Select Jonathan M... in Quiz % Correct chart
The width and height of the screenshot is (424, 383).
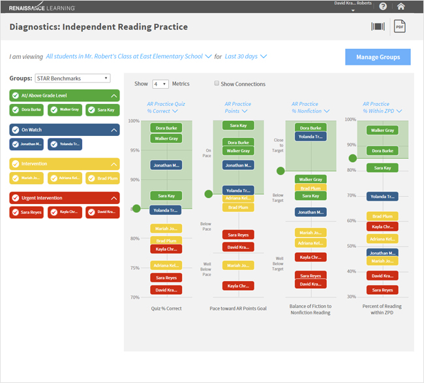pos(166,165)
